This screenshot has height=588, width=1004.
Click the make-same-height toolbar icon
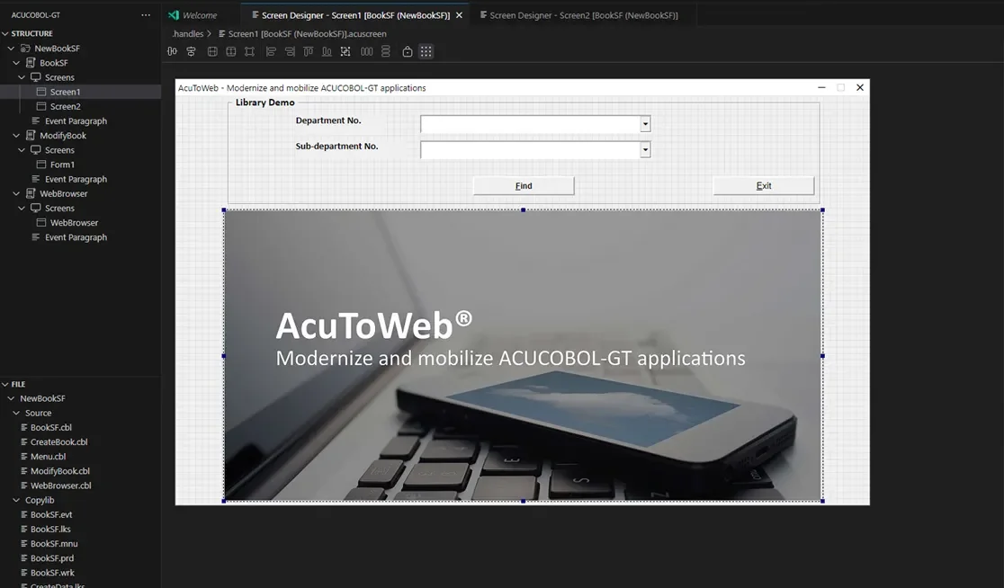212,52
